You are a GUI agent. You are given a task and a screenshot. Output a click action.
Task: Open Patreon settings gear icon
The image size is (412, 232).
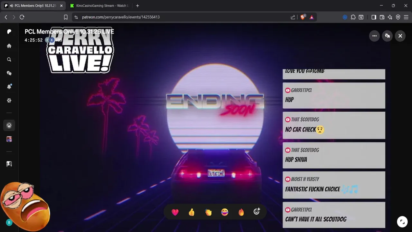coord(9,100)
